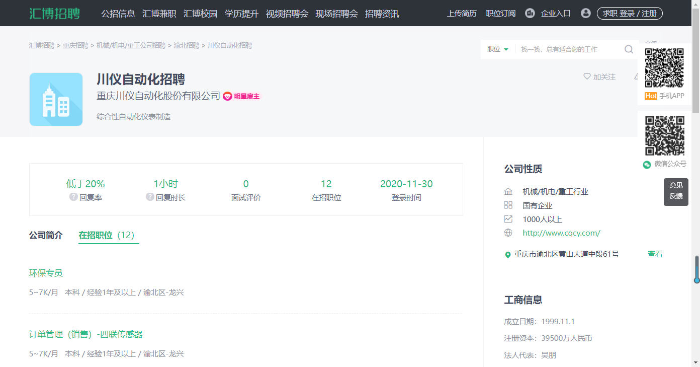The height and width of the screenshot is (367, 700).
Task: Open 订单管理（销售）-四联传感器 job posting
Action: tap(86, 334)
